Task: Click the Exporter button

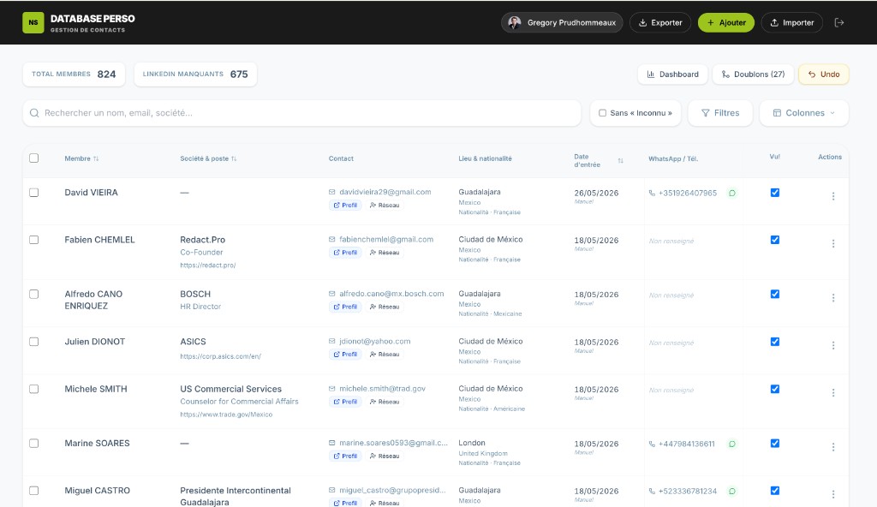Action: 660,22
